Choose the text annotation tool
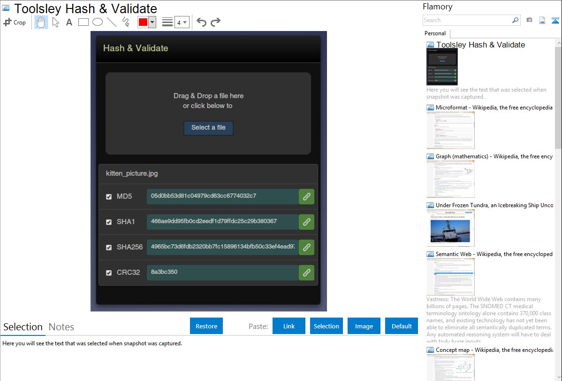This screenshot has width=562, height=381. 69,22
